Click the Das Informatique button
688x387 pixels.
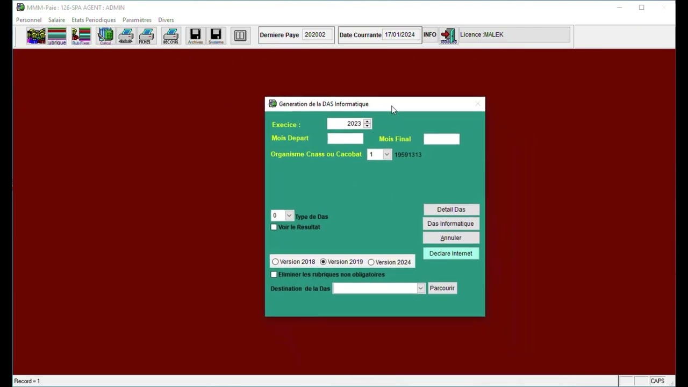[451, 224]
